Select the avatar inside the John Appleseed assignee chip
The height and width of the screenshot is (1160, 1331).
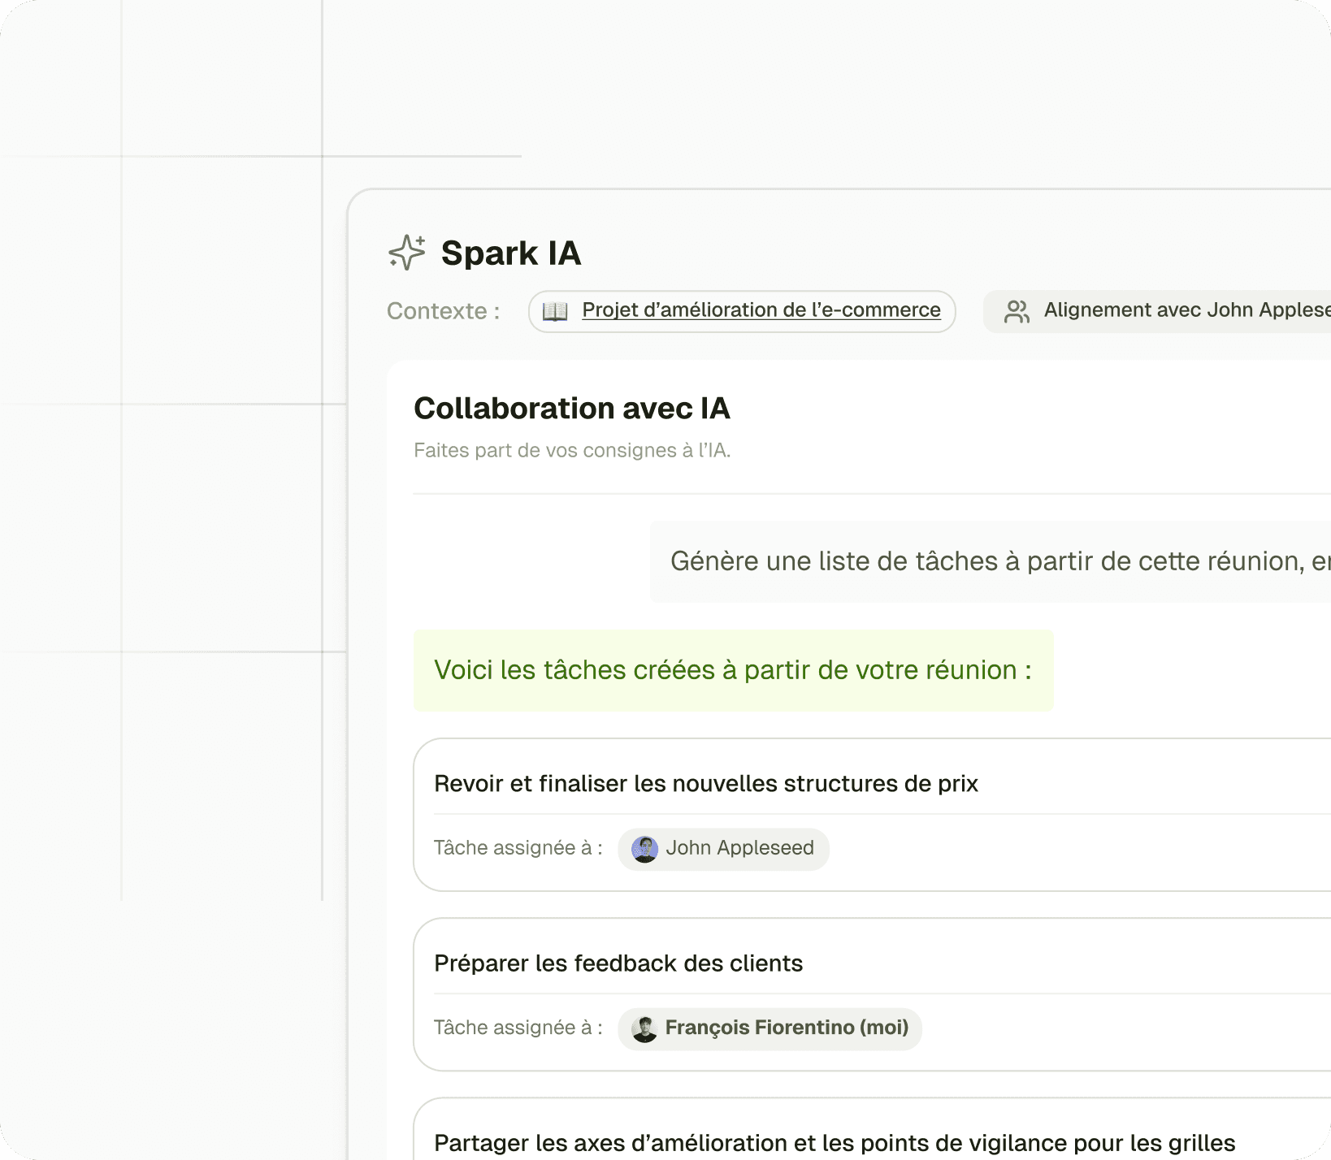[x=644, y=849]
